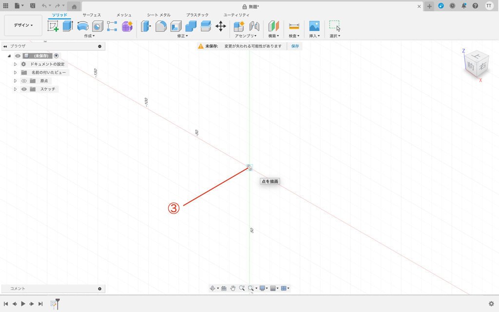Activate the (未保存) component radio button
The width and height of the screenshot is (499, 312).
point(57,56)
